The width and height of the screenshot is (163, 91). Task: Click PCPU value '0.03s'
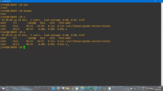[61, 29]
